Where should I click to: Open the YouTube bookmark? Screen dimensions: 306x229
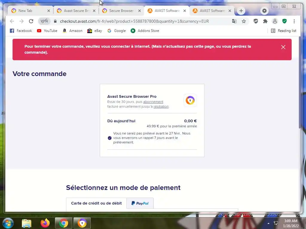pyautogui.click(x=47, y=31)
